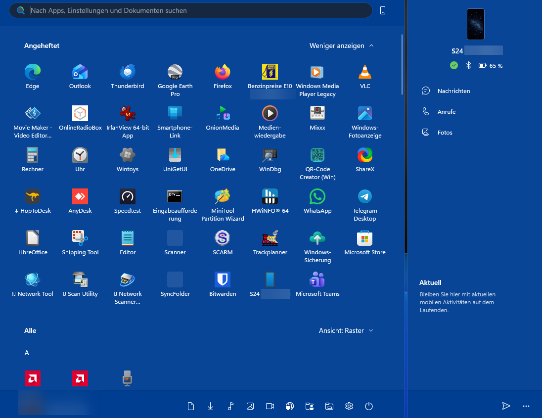Open Windows-Fotoanzeige

365,122
